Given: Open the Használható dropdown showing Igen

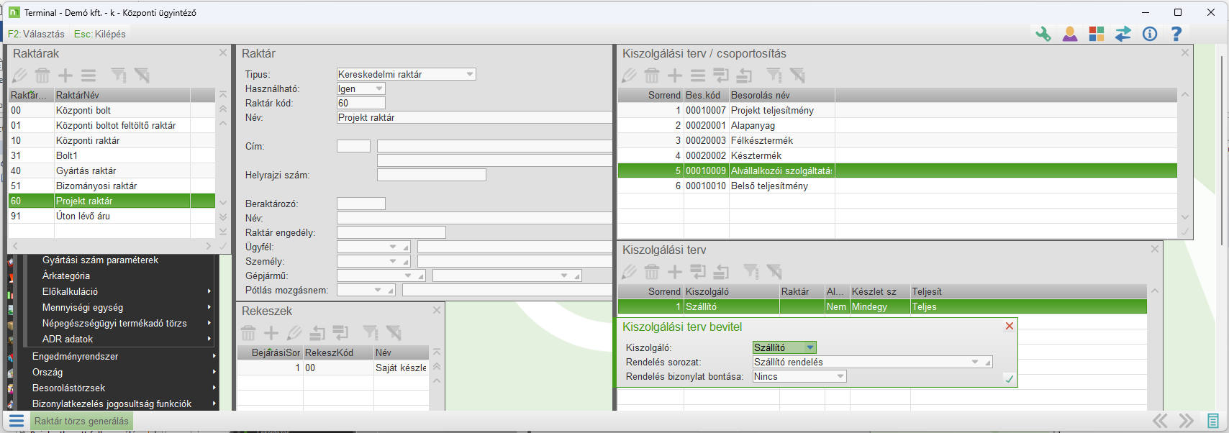Looking at the screenshot, I should (x=379, y=88).
